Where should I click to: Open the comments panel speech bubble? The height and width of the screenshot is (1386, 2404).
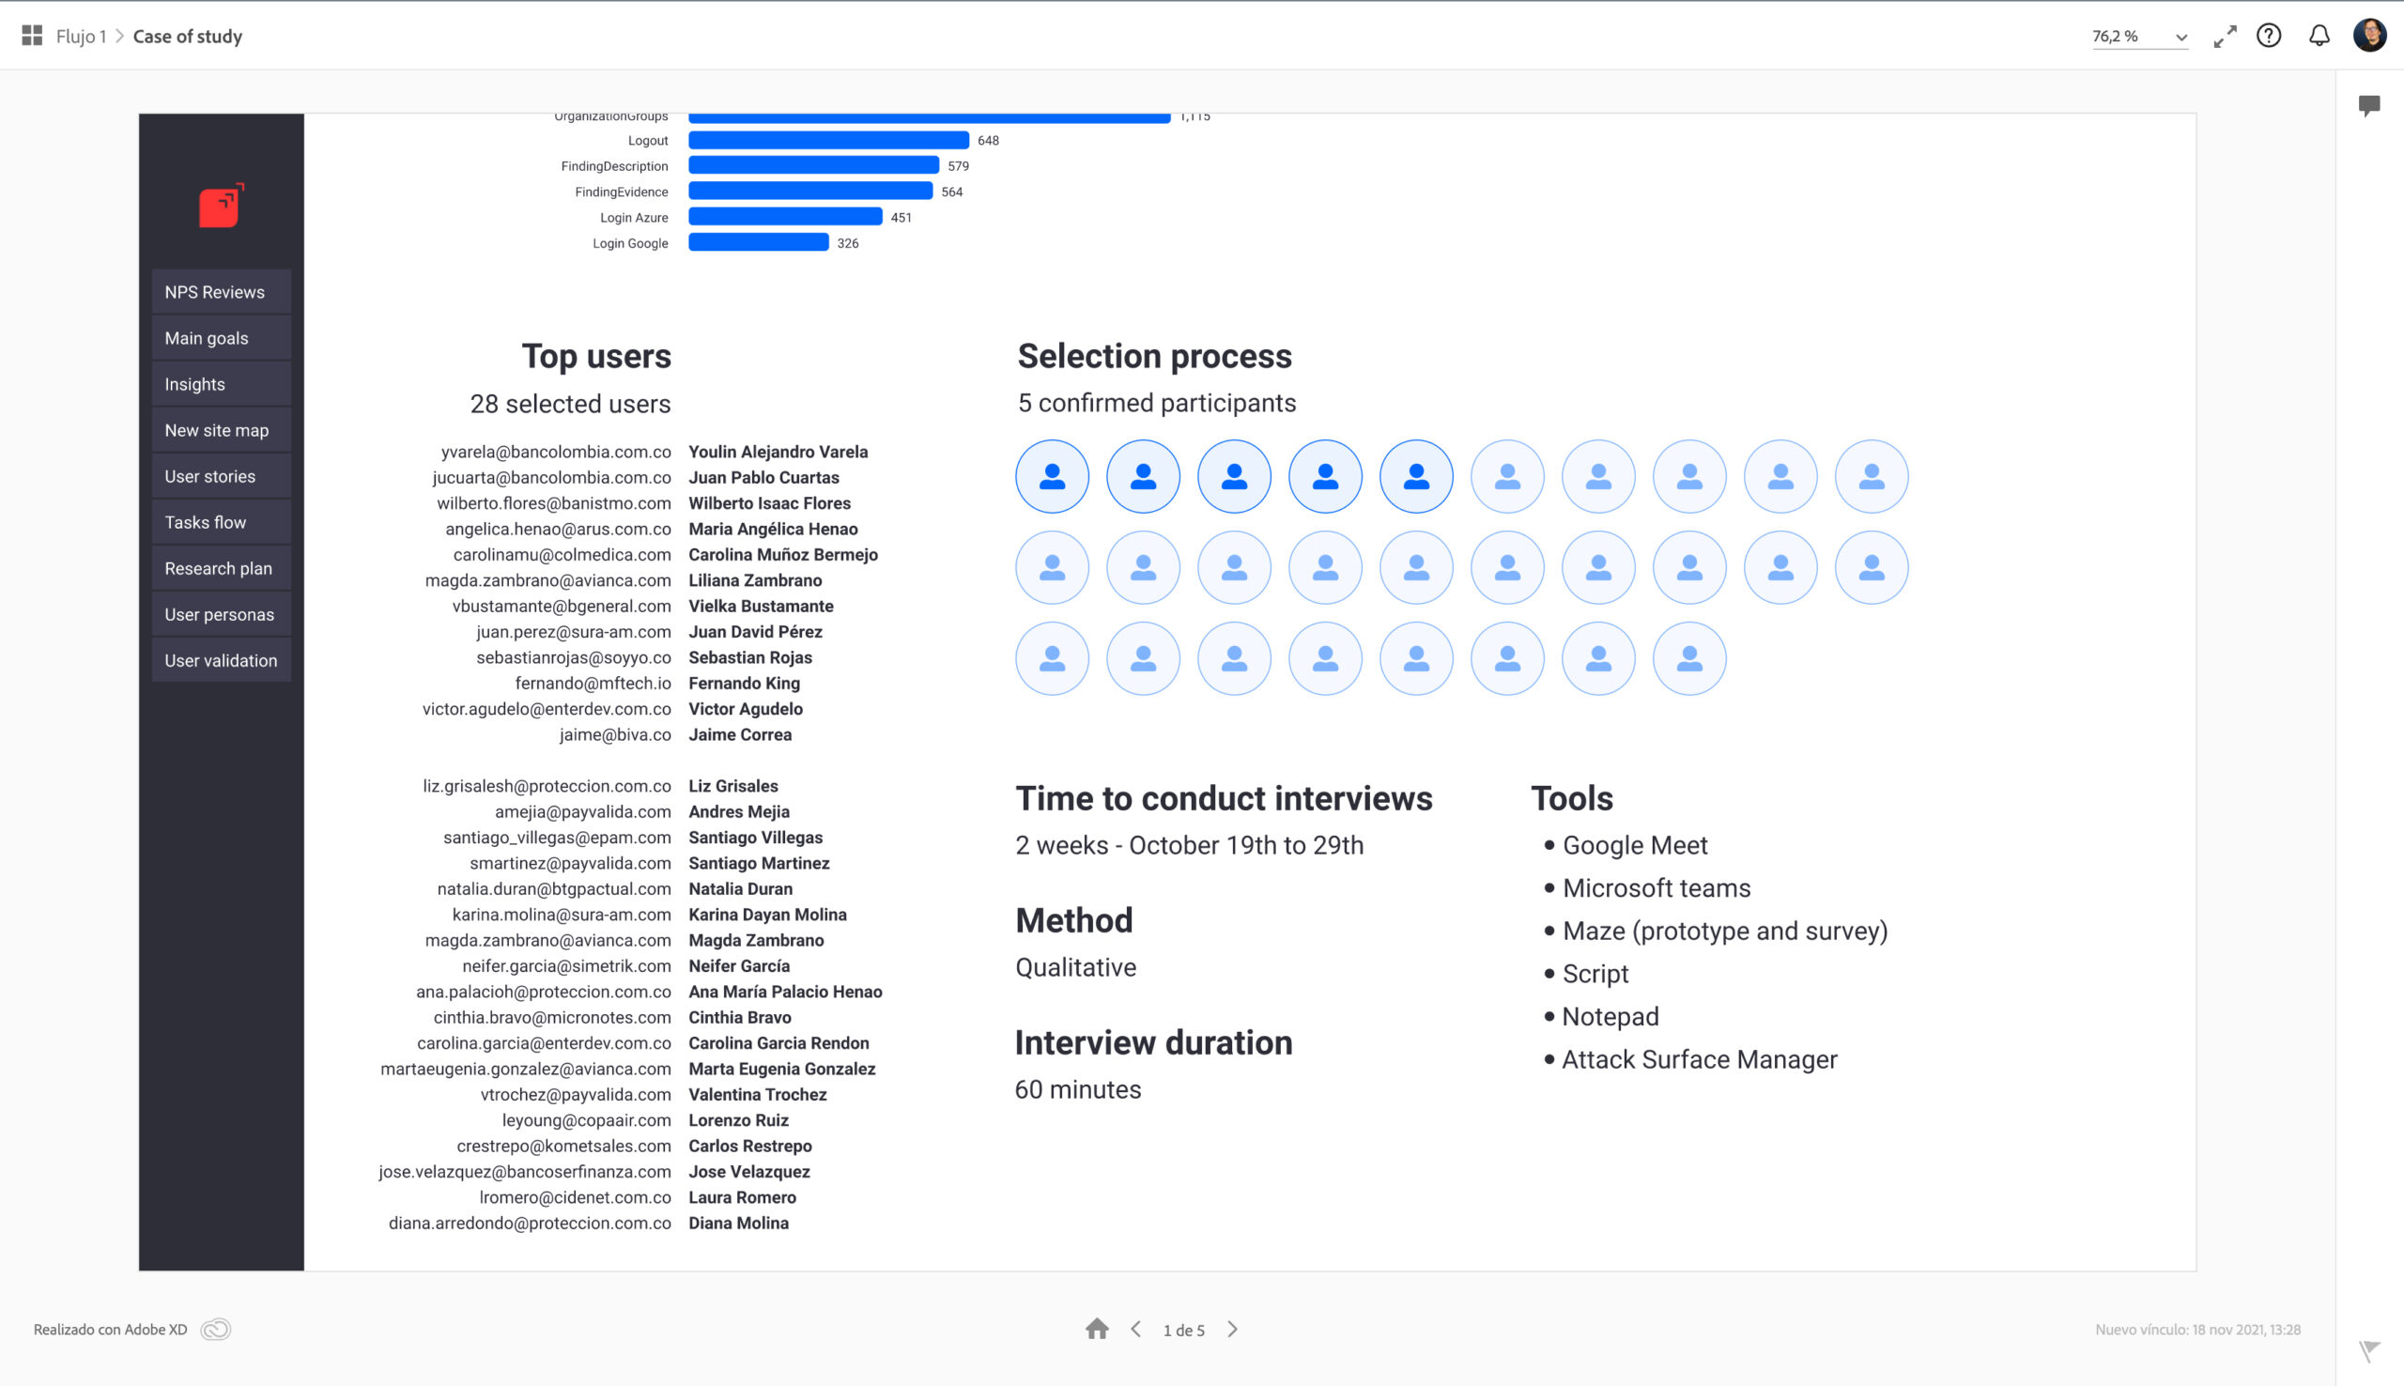(2369, 105)
